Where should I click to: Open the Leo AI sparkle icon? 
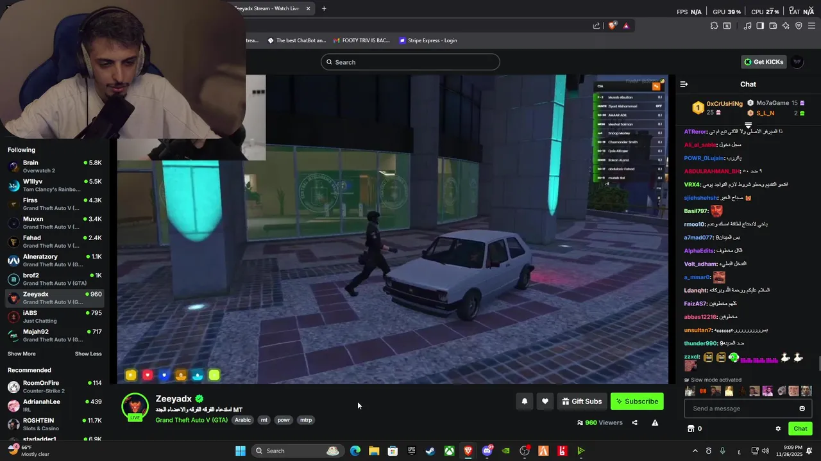(x=786, y=26)
